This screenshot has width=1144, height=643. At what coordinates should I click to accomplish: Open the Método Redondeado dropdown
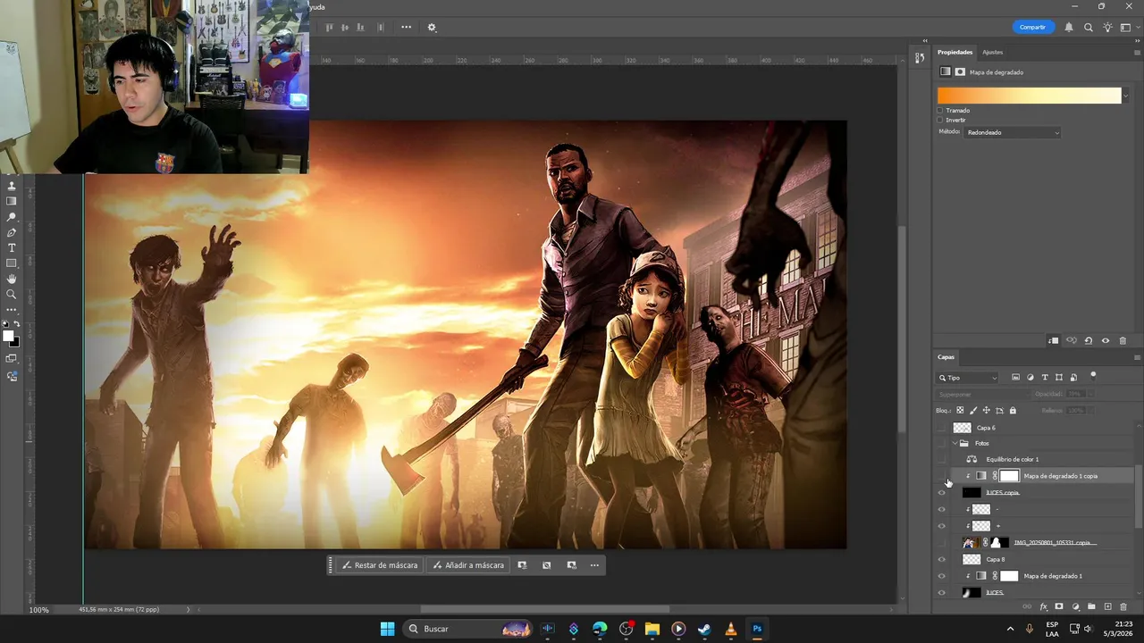1013,132
